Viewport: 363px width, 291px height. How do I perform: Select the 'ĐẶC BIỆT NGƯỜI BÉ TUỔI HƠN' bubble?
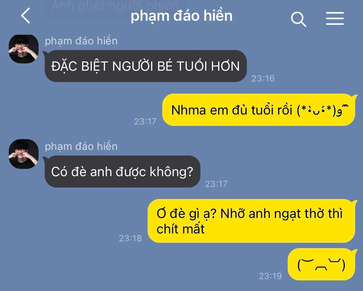[146, 66]
